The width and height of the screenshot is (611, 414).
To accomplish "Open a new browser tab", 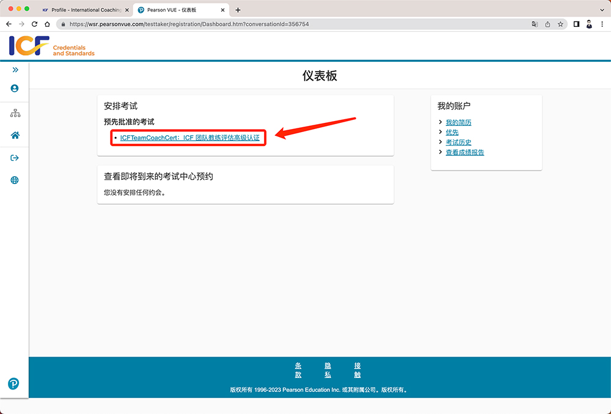I will [238, 10].
